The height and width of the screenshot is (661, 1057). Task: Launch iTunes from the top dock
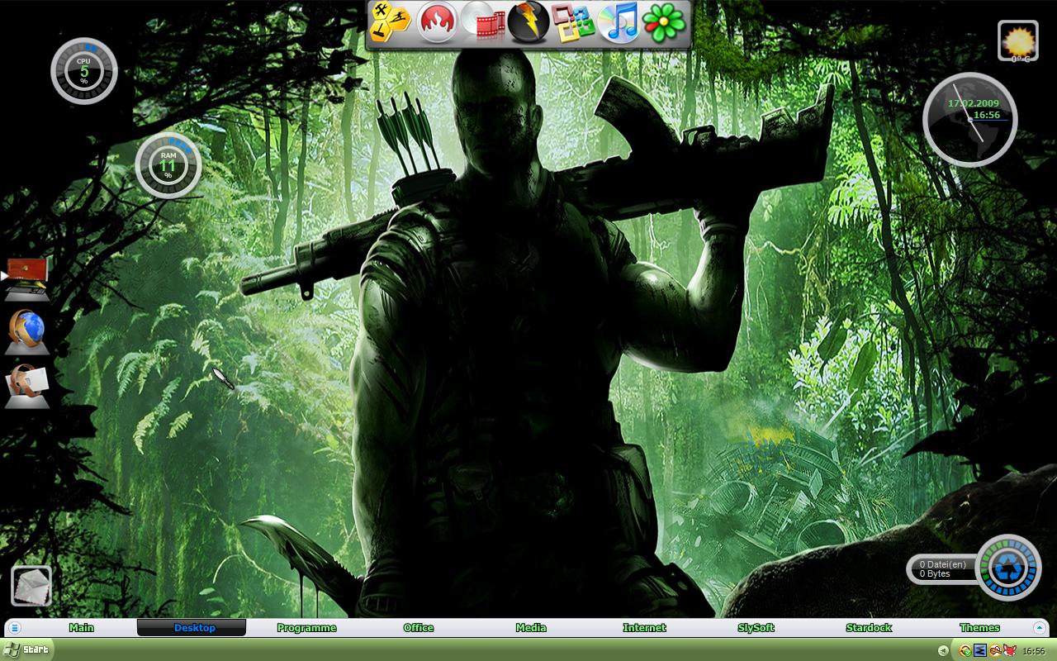click(619, 22)
